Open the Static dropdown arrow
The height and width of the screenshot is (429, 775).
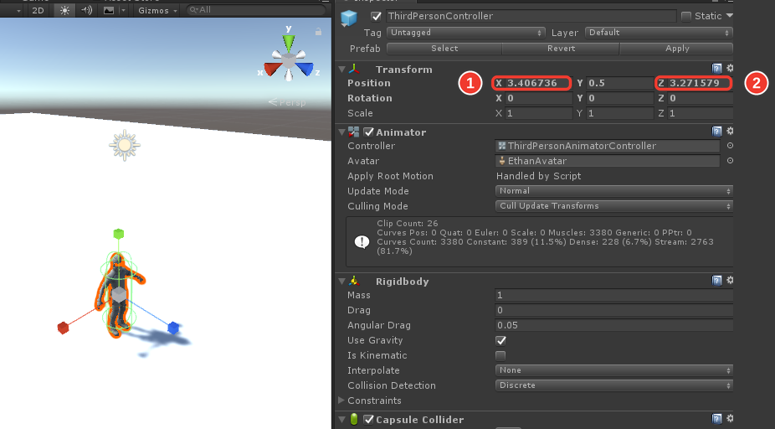pyautogui.click(x=730, y=16)
